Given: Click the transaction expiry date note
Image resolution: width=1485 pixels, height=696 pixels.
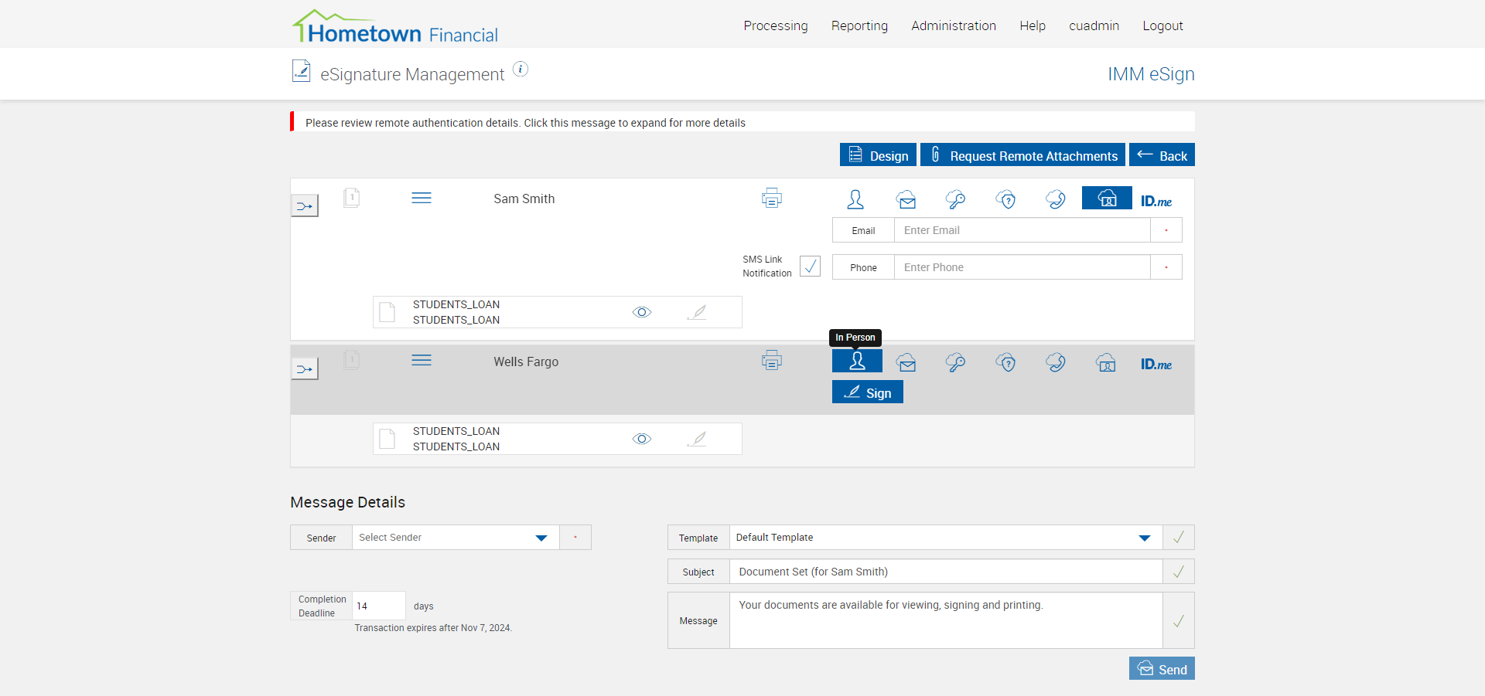Looking at the screenshot, I should pyautogui.click(x=433, y=628).
